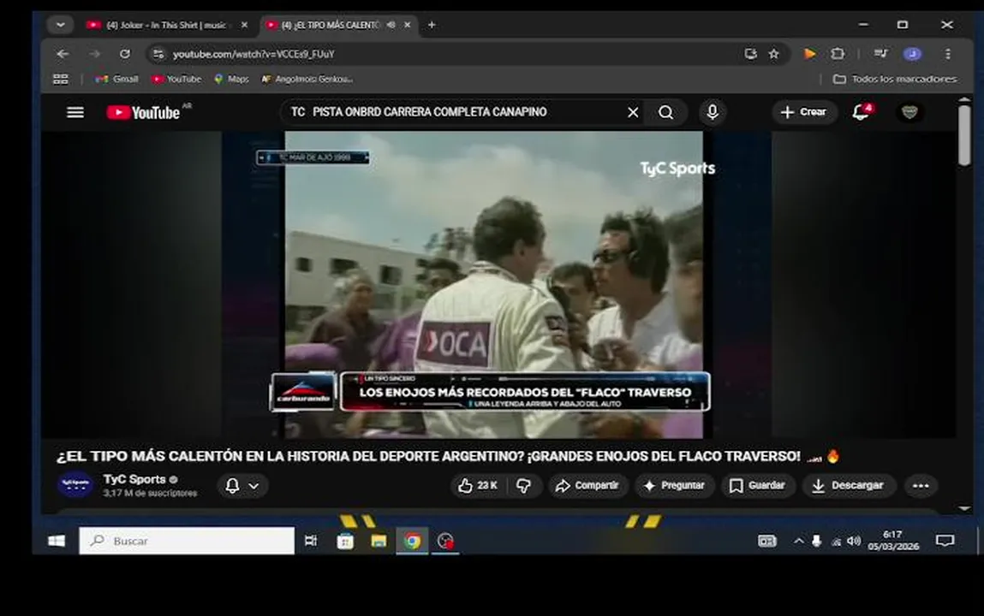Close the Joker In This Shirt tab
This screenshot has height=616, width=984.
(244, 25)
